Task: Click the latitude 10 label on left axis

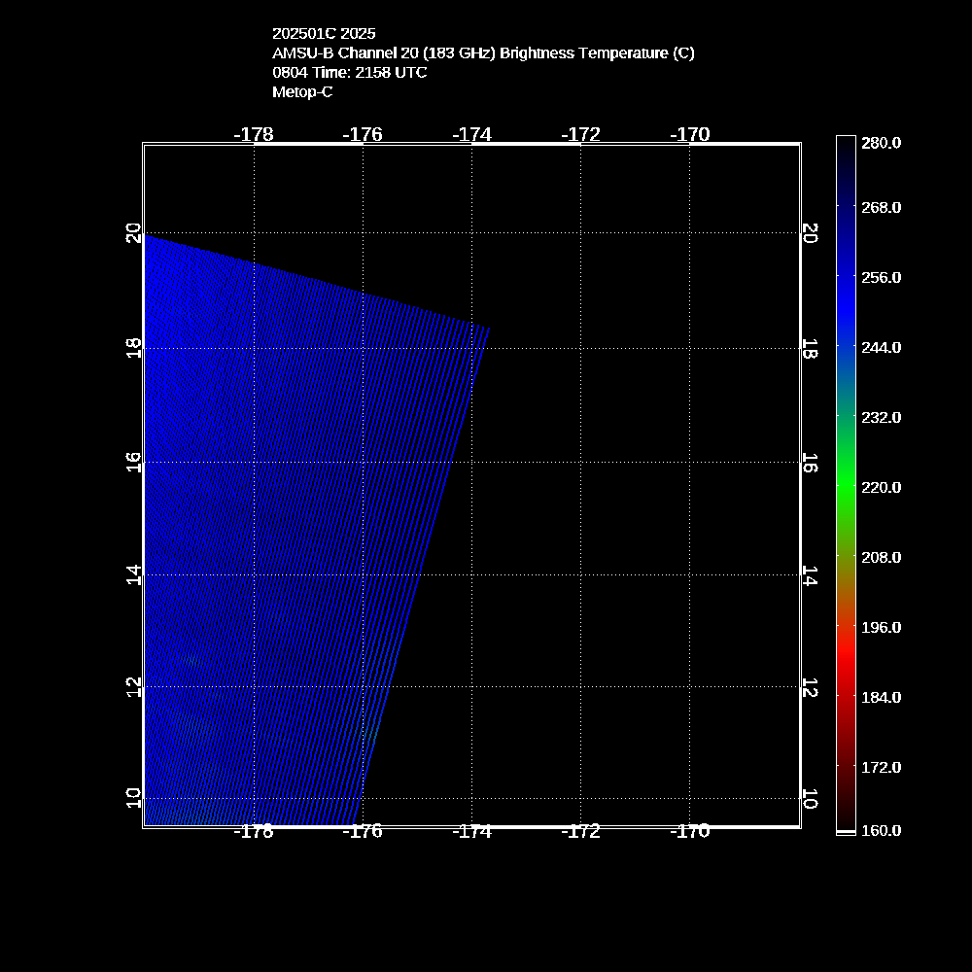Action: [x=133, y=798]
